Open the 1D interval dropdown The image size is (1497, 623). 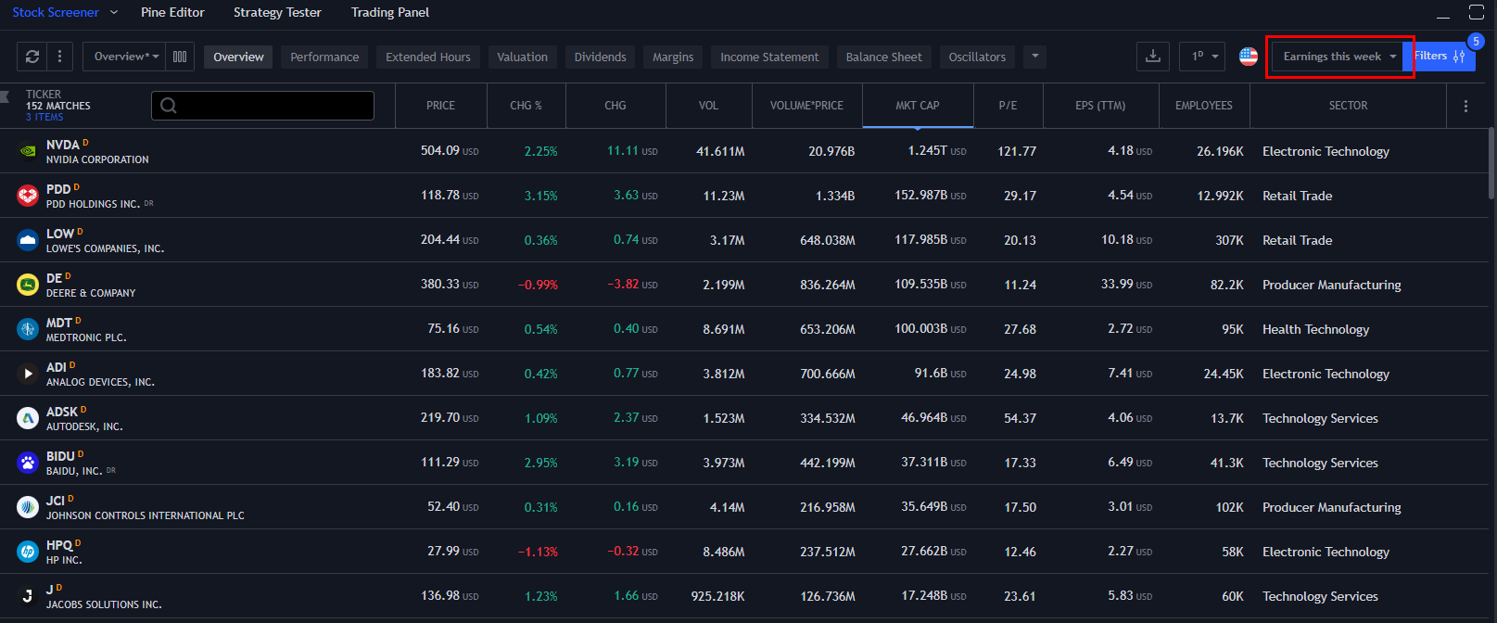[1203, 57]
